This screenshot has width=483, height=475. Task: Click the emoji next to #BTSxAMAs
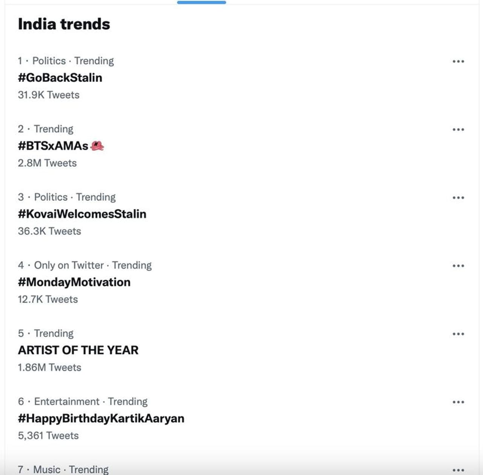click(97, 146)
